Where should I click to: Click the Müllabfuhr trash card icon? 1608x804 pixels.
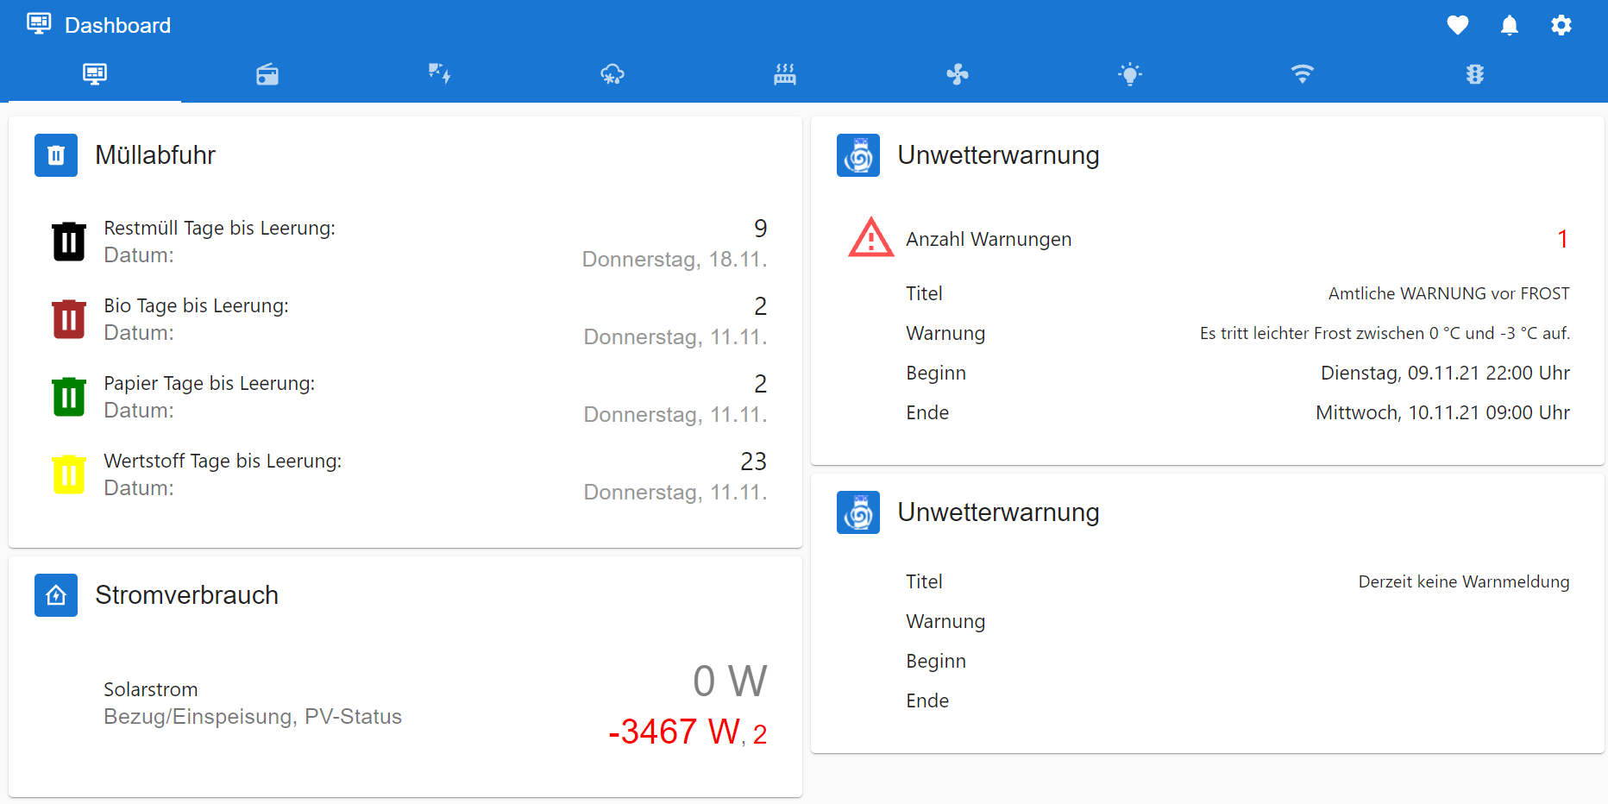click(x=56, y=155)
